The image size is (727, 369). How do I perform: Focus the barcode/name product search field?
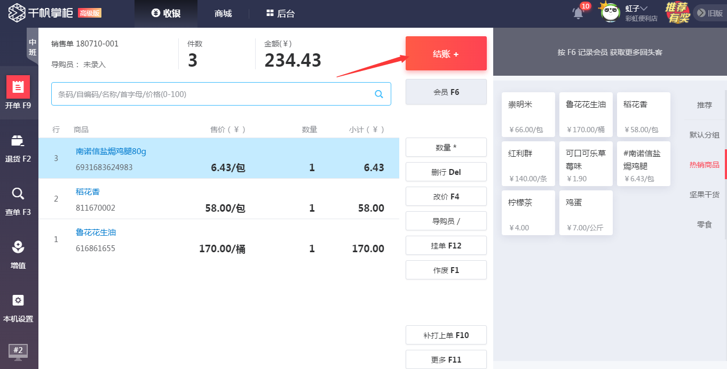pyautogui.click(x=214, y=94)
